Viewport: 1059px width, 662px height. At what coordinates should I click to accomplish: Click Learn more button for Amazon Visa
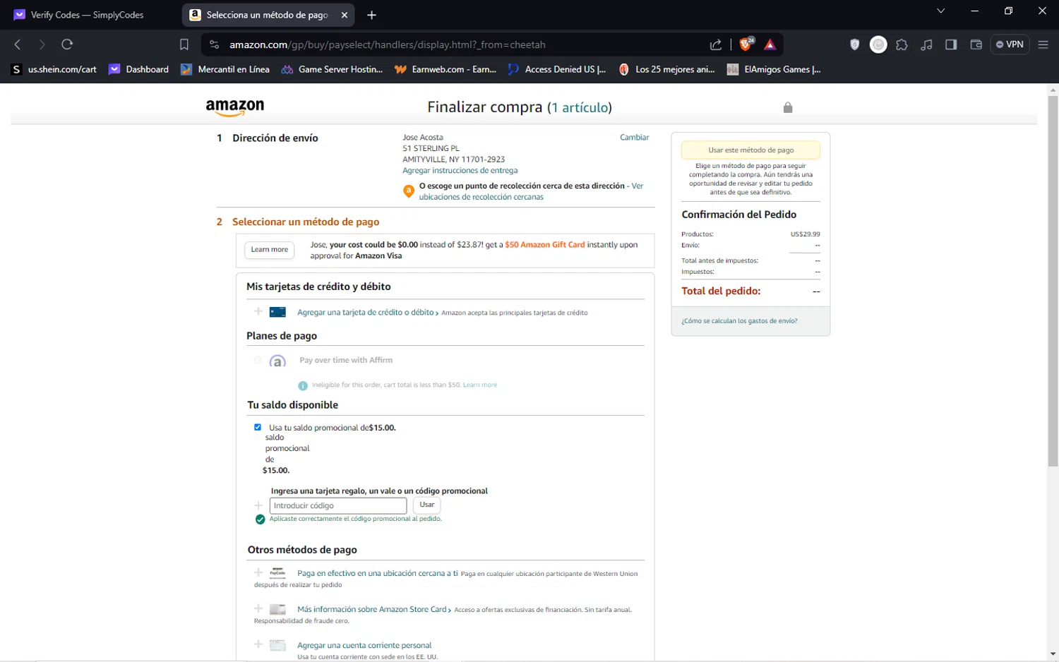coord(270,250)
